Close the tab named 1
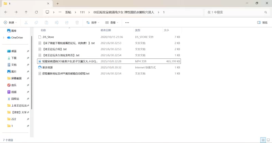 48,3
